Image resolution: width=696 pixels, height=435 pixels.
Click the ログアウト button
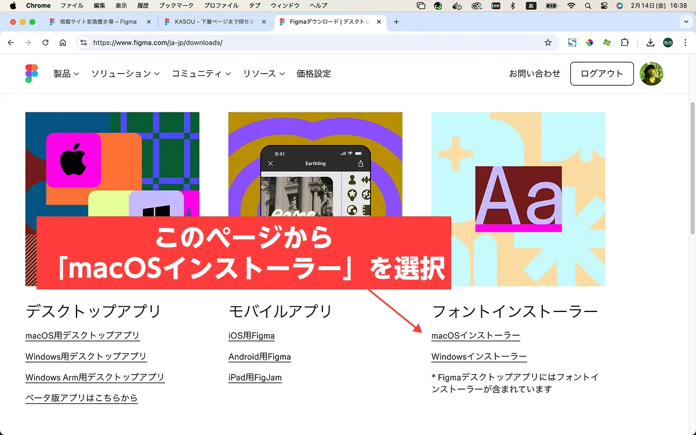click(601, 74)
